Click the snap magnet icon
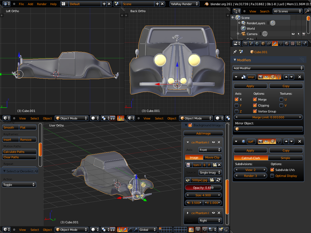Screen dimensions: 311x233 204,230
